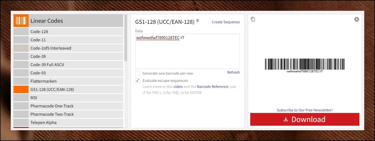
Task: Click the Refresh link
Action: click(233, 72)
